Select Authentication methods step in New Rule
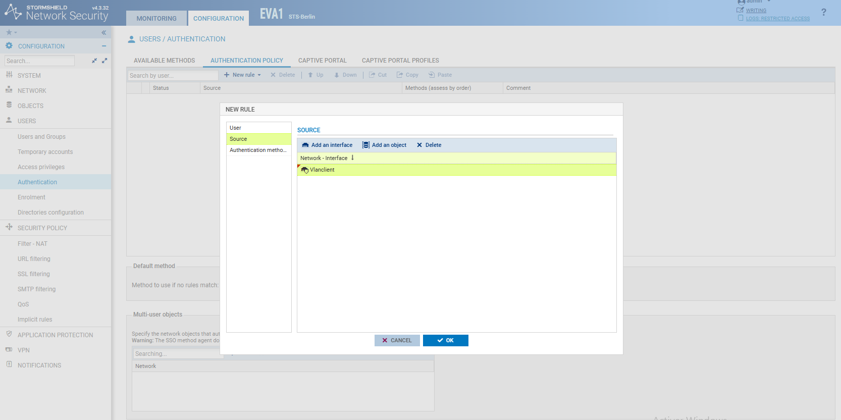Viewport: 841px width, 420px height. click(258, 150)
